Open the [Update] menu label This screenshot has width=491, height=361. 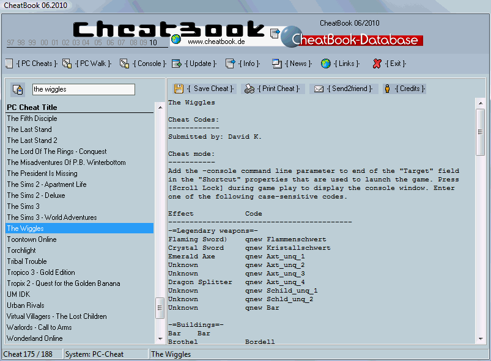(201, 64)
